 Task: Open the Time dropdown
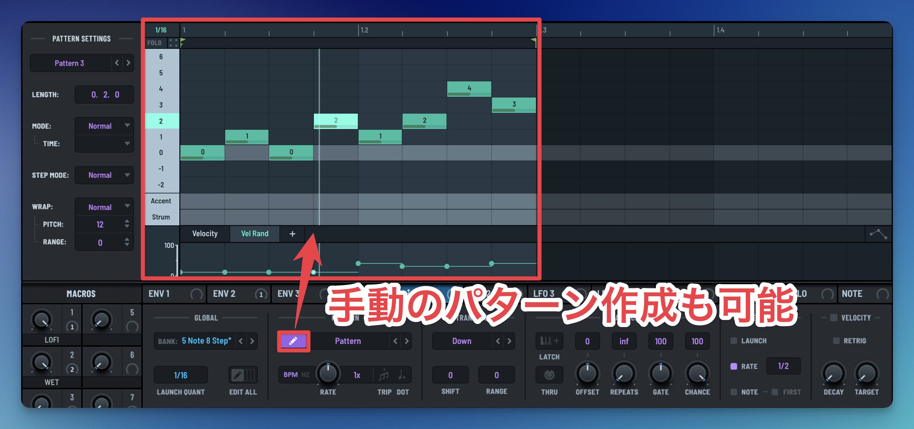click(x=104, y=144)
